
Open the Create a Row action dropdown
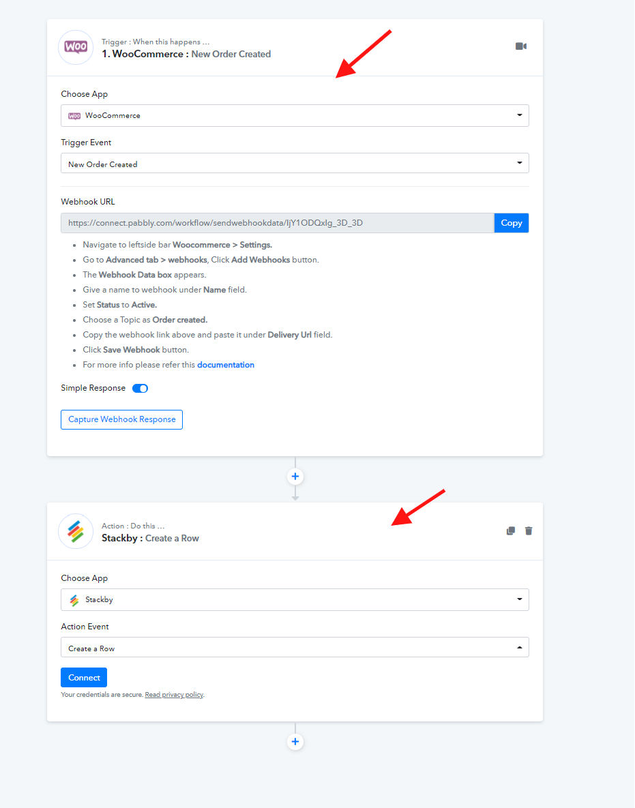(295, 648)
